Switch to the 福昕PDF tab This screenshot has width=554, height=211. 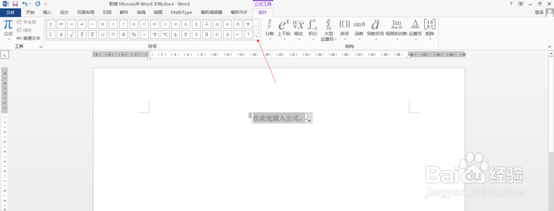pos(239,12)
